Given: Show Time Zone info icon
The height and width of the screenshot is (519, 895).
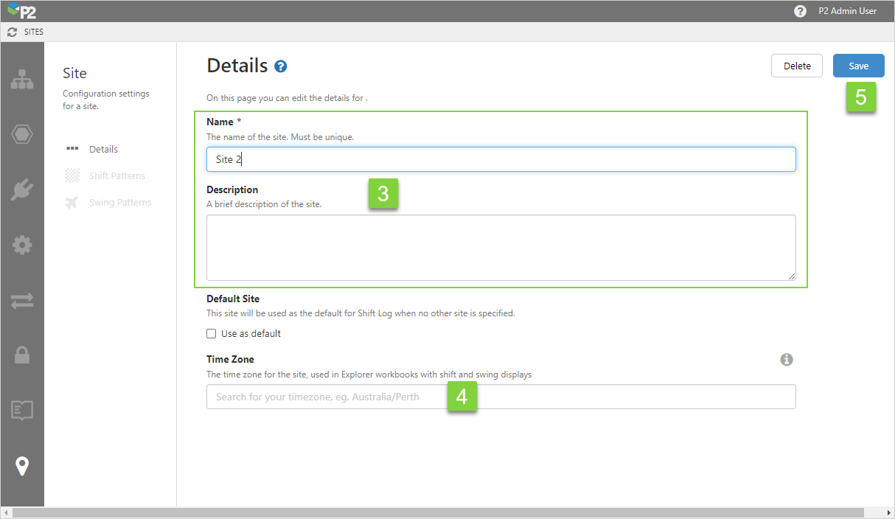Looking at the screenshot, I should tap(787, 360).
